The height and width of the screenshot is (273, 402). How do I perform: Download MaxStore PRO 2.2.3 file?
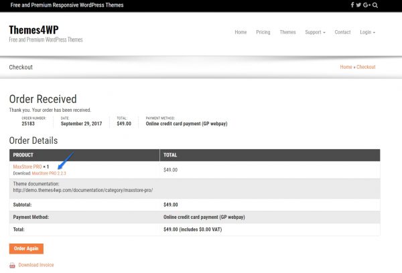click(49, 173)
